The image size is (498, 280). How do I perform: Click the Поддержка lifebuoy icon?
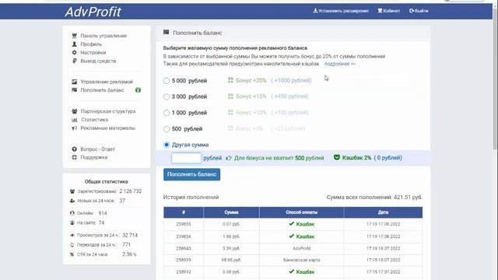coord(75,157)
